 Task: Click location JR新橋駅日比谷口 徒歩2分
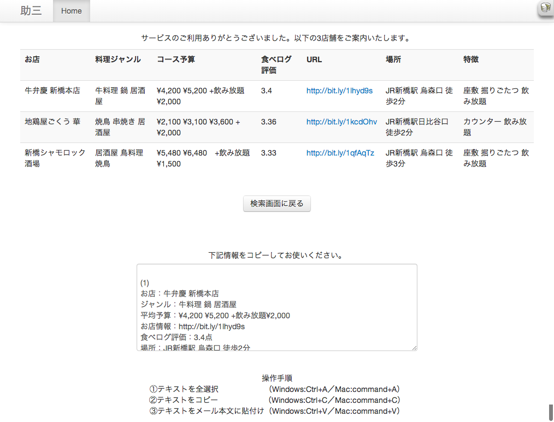[417, 127]
